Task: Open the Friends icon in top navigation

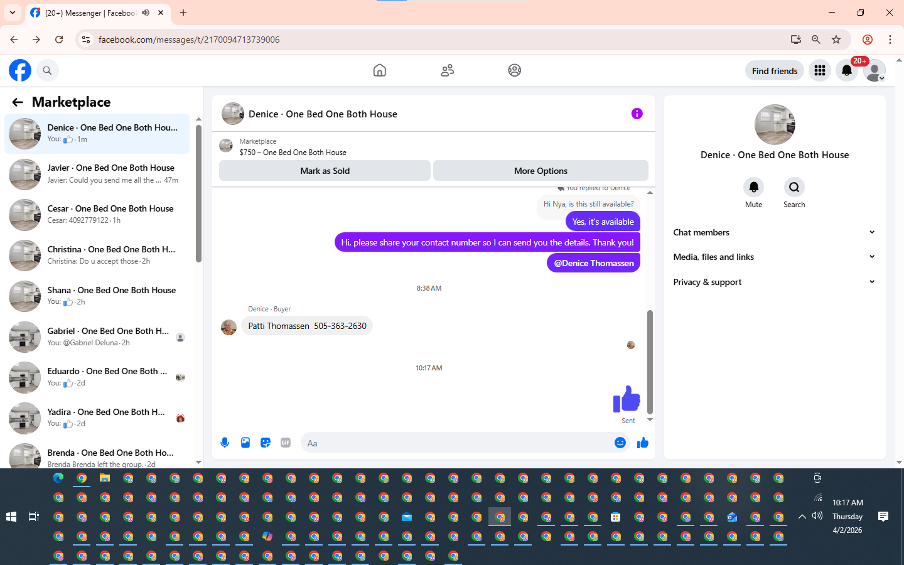Action: pos(448,70)
